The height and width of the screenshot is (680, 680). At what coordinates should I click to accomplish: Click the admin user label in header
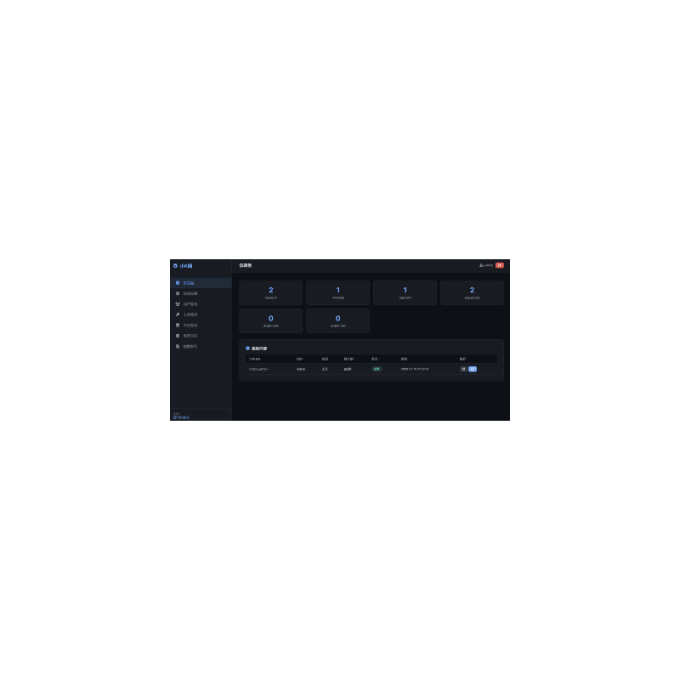[x=486, y=265]
